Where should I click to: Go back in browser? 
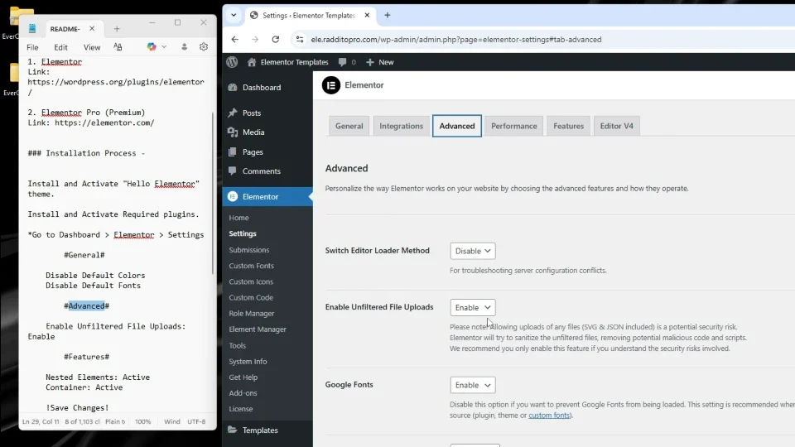point(234,40)
